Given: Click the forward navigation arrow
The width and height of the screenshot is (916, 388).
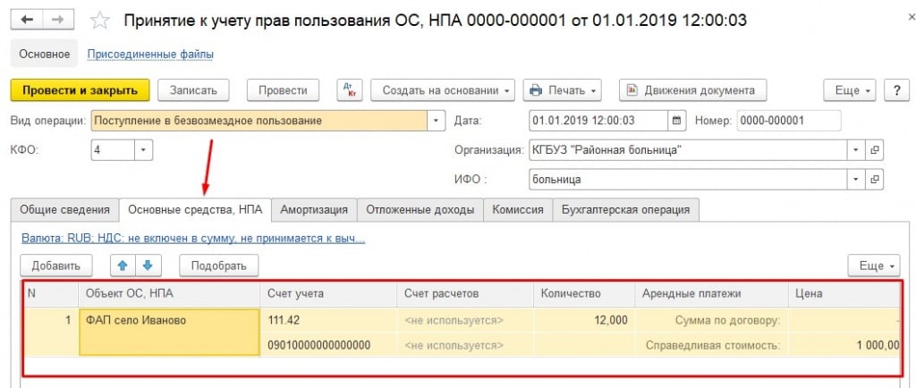Looking at the screenshot, I should coord(58,20).
